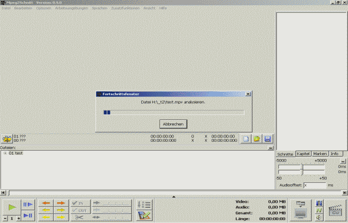Click the clapperboard Go cut icon
The height and width of the screenshot is (223, 348).
pyautogui.click(x=333, y=211)
